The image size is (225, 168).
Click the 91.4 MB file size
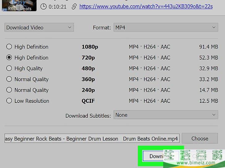point(209,47)
